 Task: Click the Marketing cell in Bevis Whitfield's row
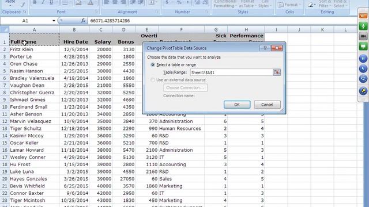click(x=181, y=186)
